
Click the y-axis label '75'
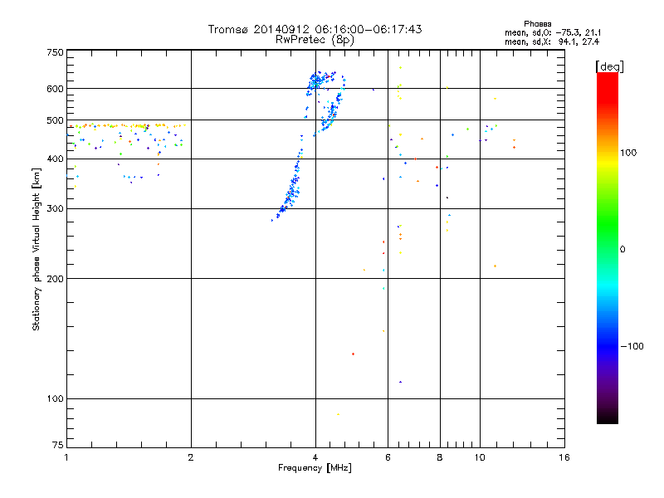click(58, 445)
